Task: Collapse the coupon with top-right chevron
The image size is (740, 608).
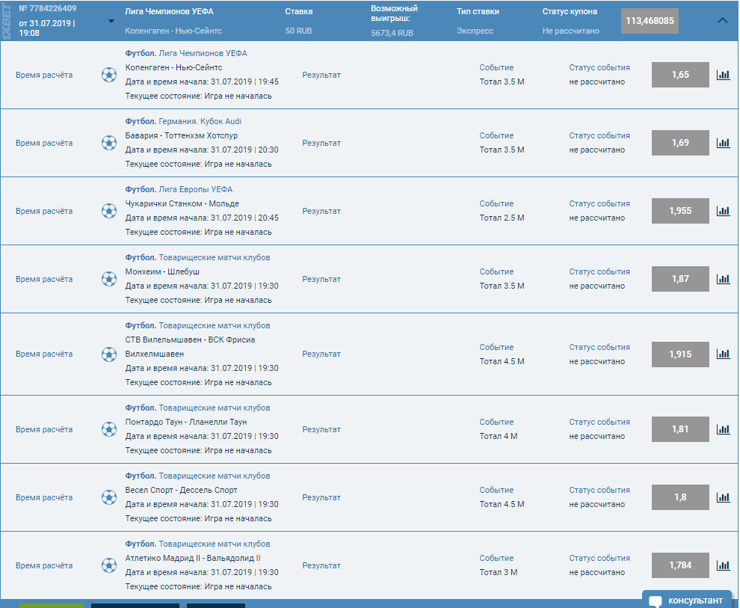Action: tap(722, 21)
